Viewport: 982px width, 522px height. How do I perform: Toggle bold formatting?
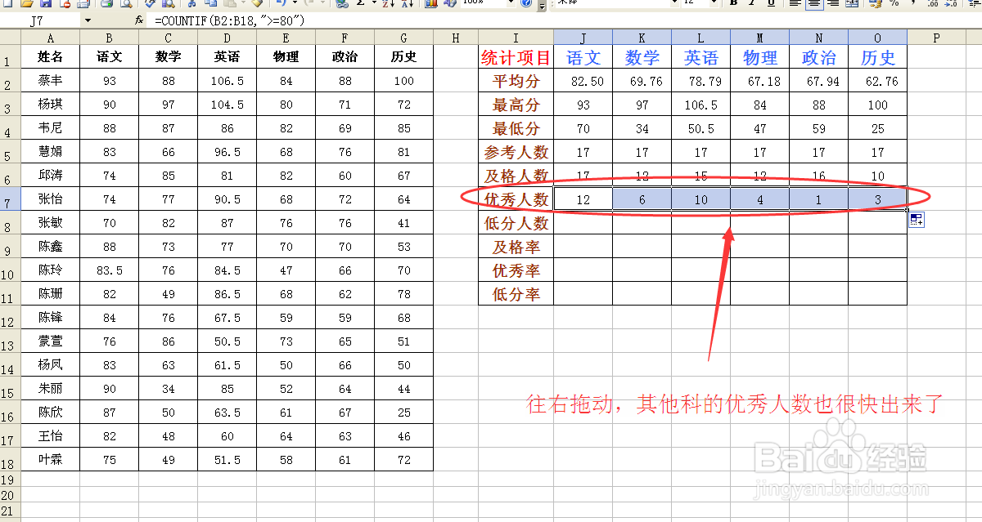click(x=733, y=4)
